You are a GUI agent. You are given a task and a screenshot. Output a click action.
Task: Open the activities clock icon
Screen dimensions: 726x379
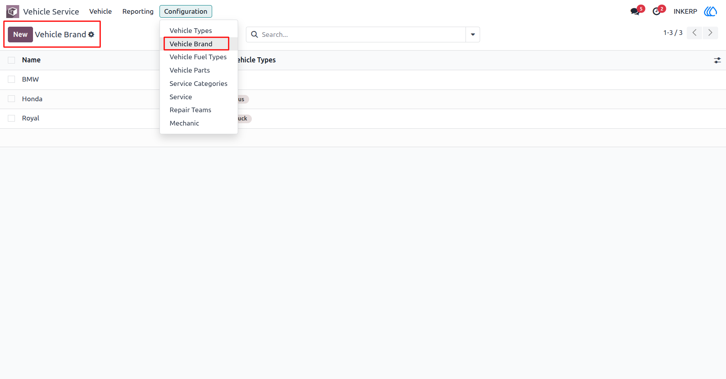[x=656, y=11]
